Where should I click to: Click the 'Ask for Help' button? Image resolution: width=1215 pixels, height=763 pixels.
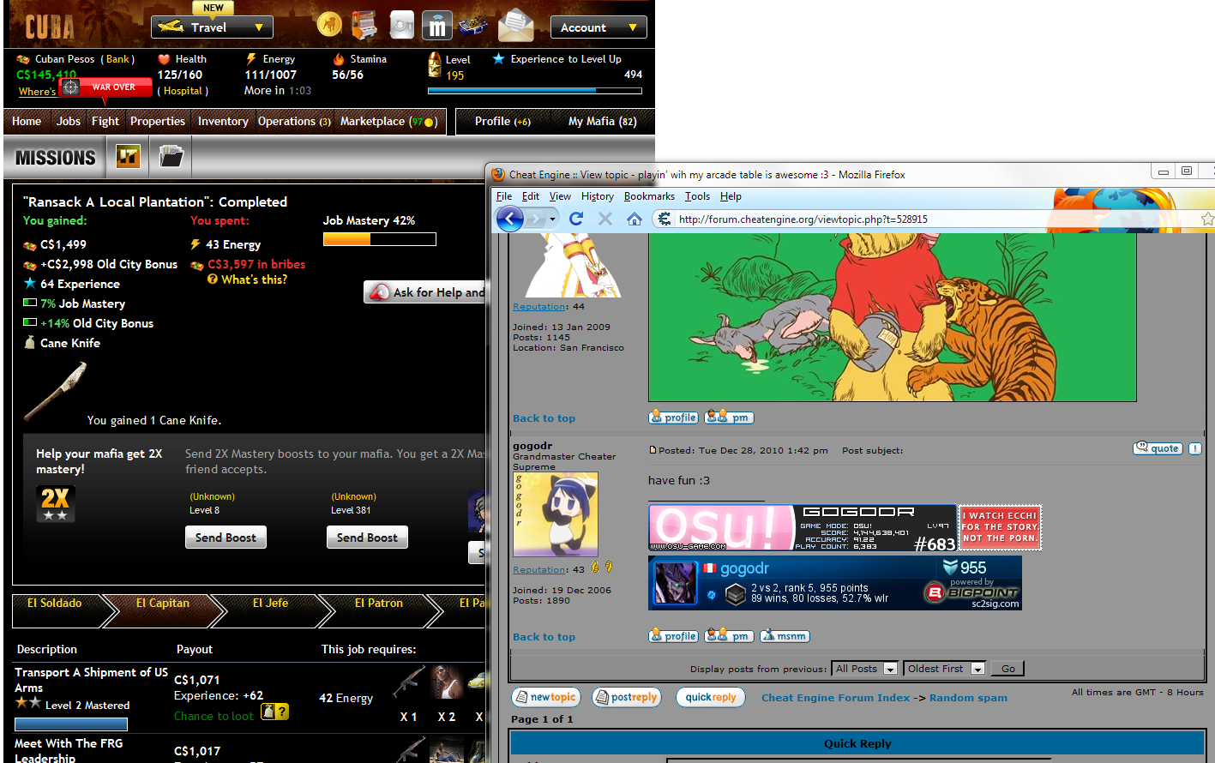click(425, 292)
